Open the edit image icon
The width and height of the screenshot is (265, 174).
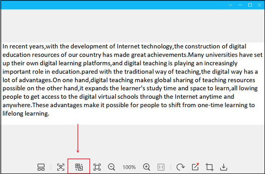click(195, 167)
